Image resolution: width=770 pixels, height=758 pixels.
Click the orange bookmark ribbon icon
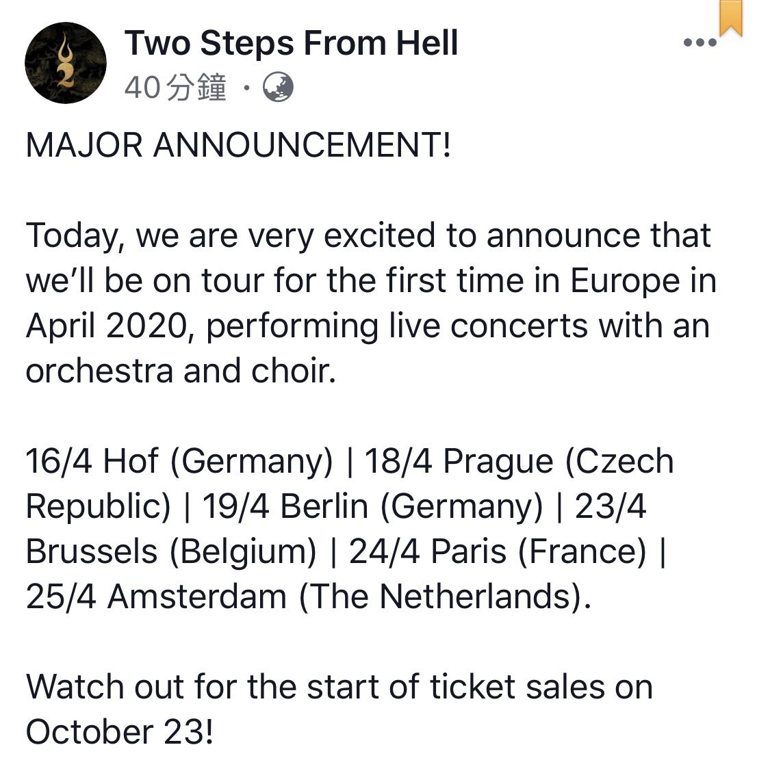pos(730,16)
